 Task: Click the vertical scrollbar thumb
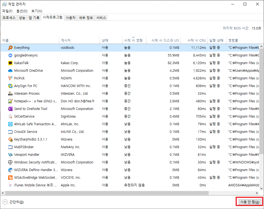261,101
